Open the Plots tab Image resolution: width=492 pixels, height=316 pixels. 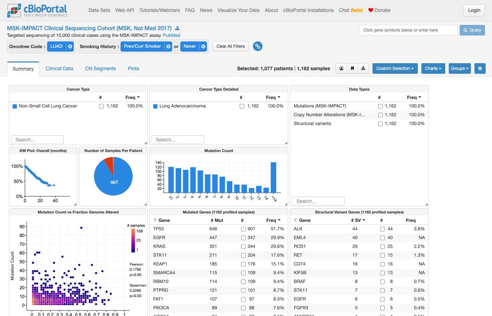tap(133, 68)
